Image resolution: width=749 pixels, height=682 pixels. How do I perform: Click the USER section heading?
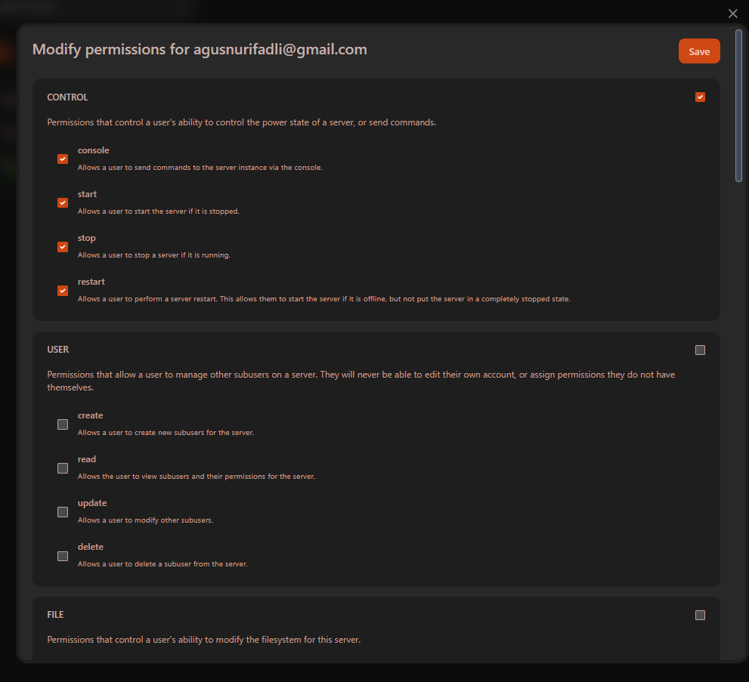pos(57,350)
